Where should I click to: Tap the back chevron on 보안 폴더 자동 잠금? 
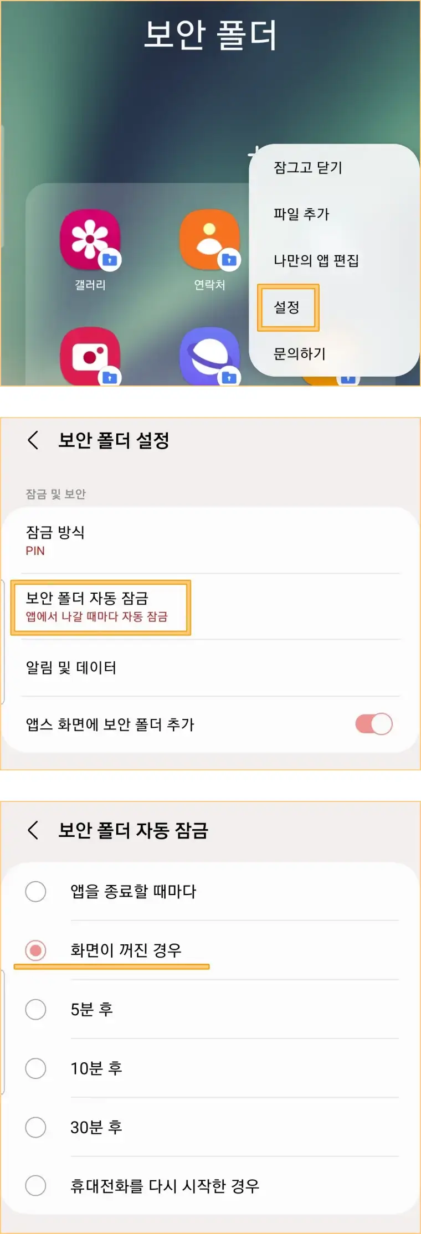[33, 831]
